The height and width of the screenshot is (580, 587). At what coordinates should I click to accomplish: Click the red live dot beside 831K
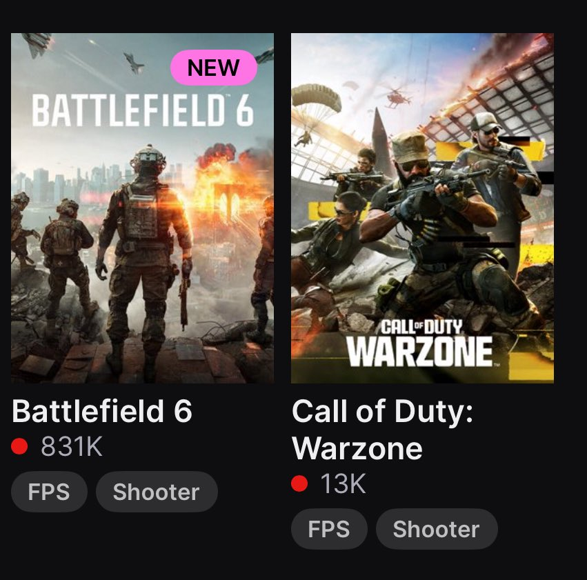click(x=19, y=447)
